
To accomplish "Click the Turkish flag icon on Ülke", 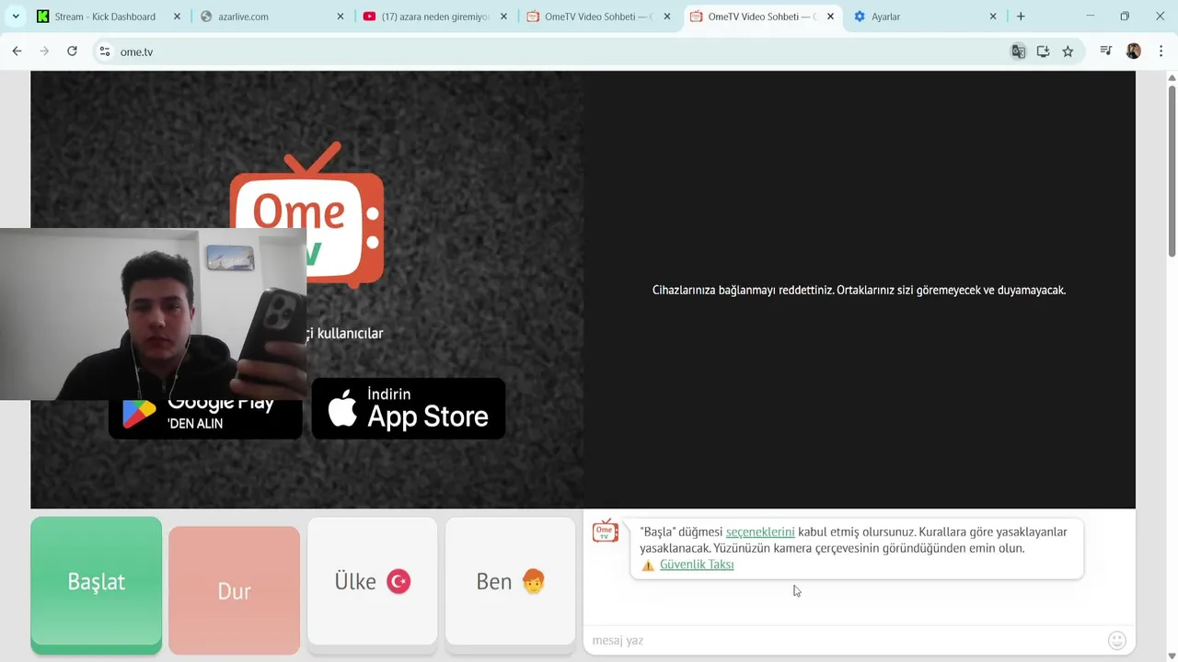I will (x=398, y=581).
